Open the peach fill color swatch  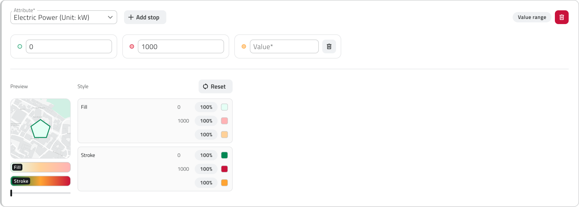click(x=224, y=134)
